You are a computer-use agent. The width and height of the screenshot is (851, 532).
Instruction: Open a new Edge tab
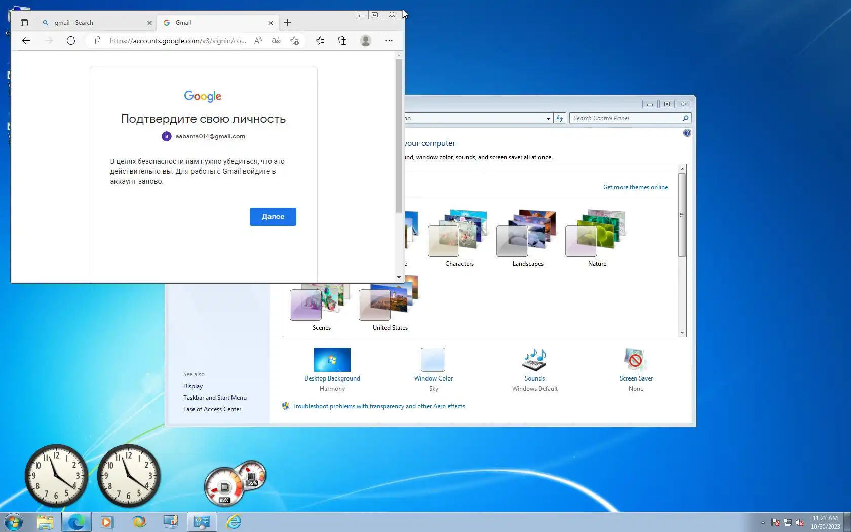(x=287, y=23)
